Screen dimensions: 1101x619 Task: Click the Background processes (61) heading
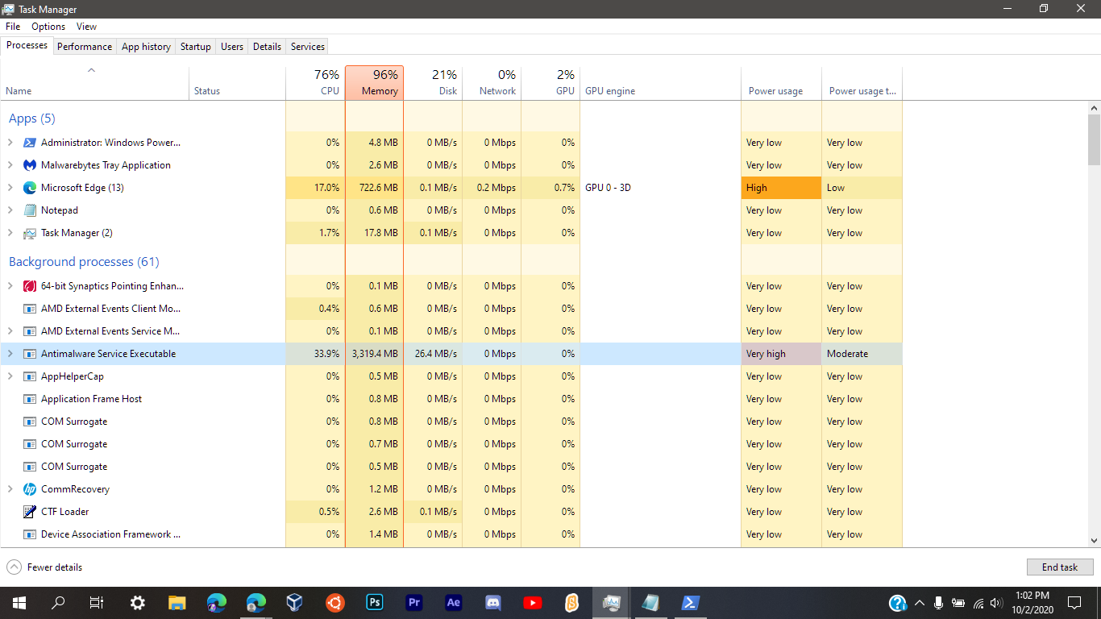pos(84,262)
